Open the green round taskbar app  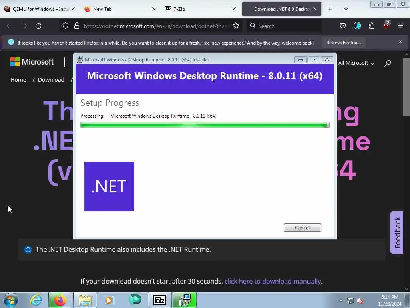pos(135,300)
